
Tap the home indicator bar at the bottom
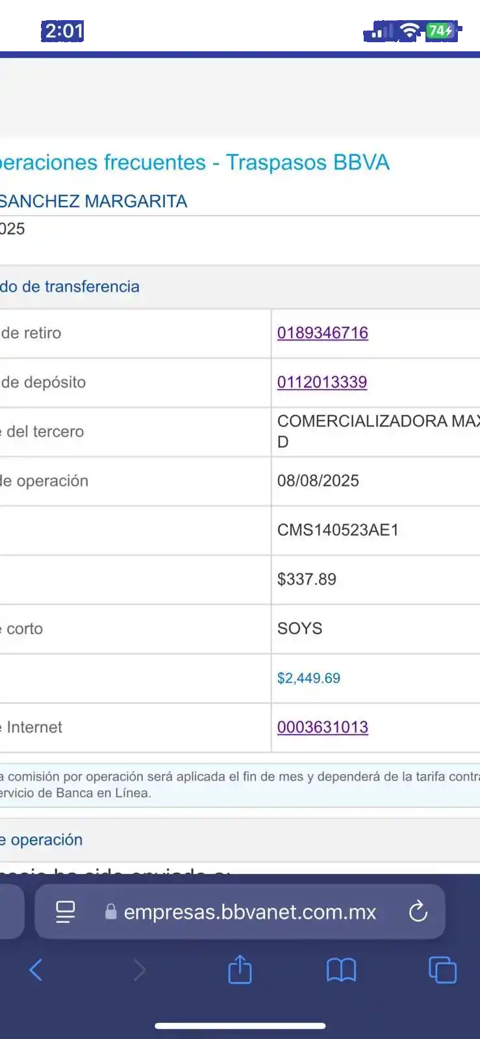[x=240, y=1026]
